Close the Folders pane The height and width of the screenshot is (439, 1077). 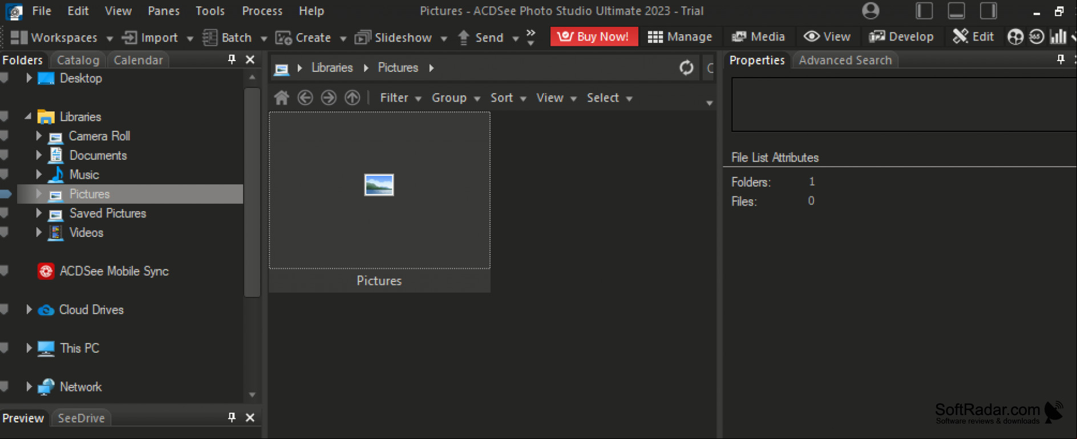coord(250,59)
